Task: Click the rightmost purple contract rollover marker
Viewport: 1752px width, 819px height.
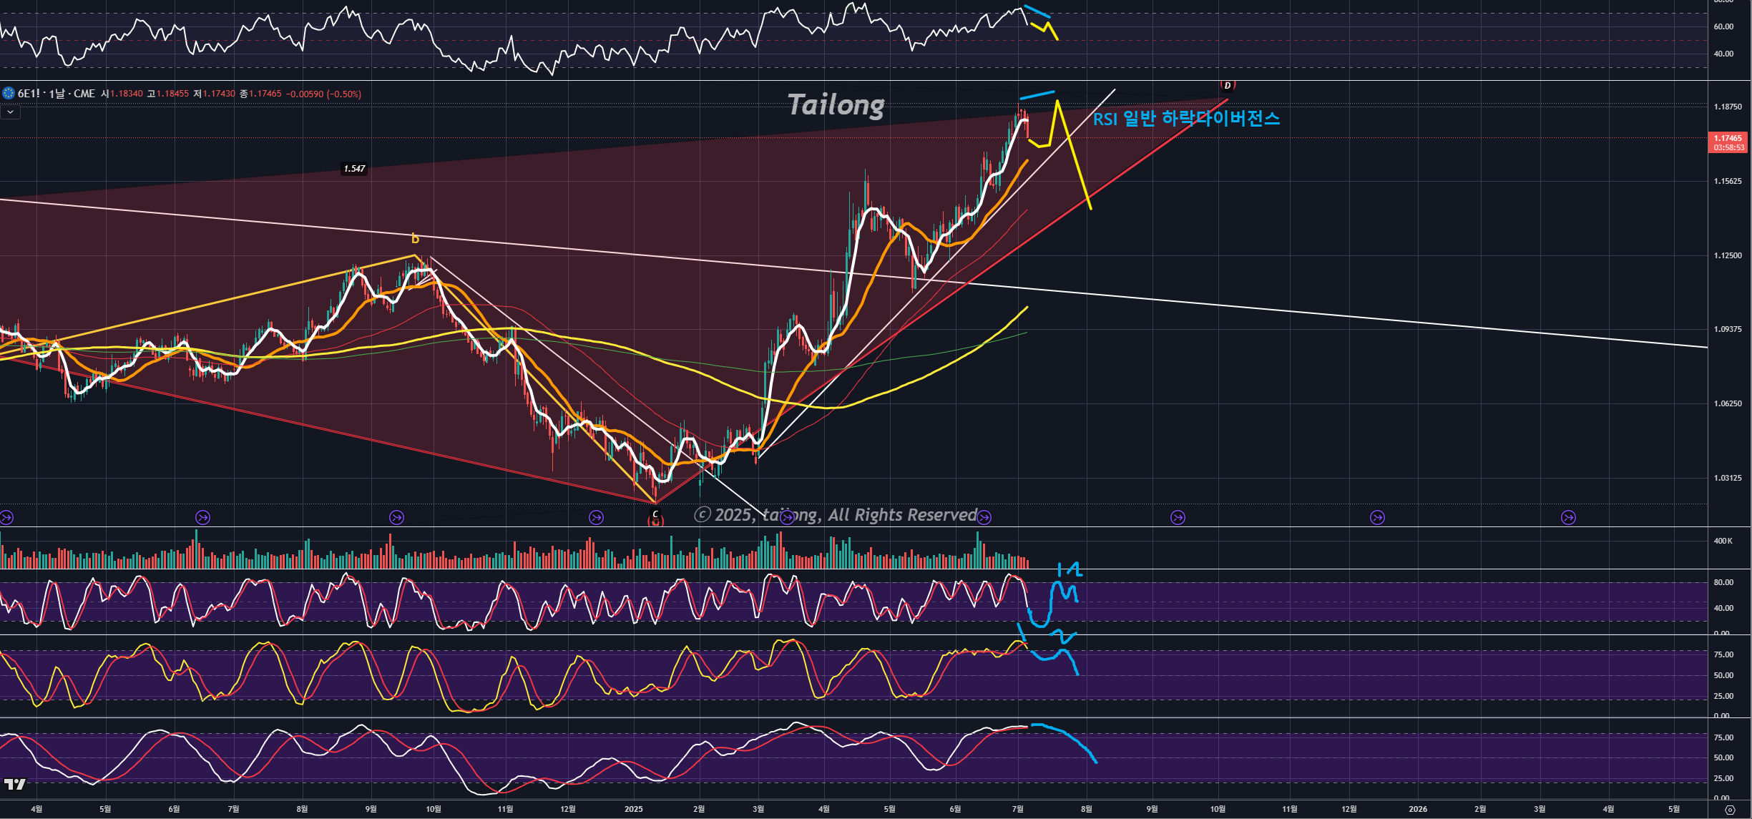Action: click(1568, 517)
